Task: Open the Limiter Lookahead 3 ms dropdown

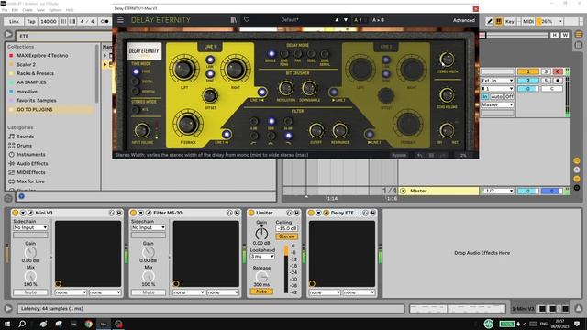Action: point(262,257)
